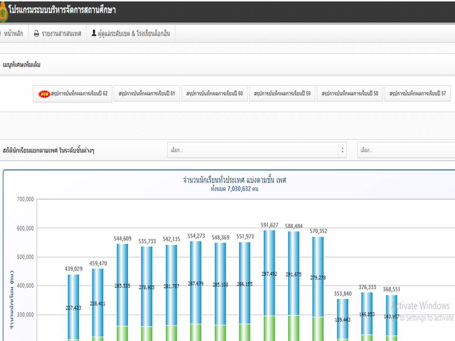Screen dimensions: 455x341
Task: Click the bar labeled 544,609
Action: 122,292
